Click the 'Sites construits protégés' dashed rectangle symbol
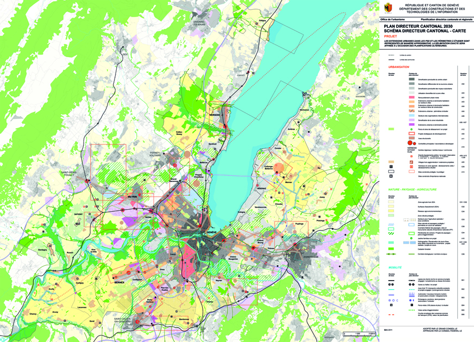474x342 pixels. 411,171
